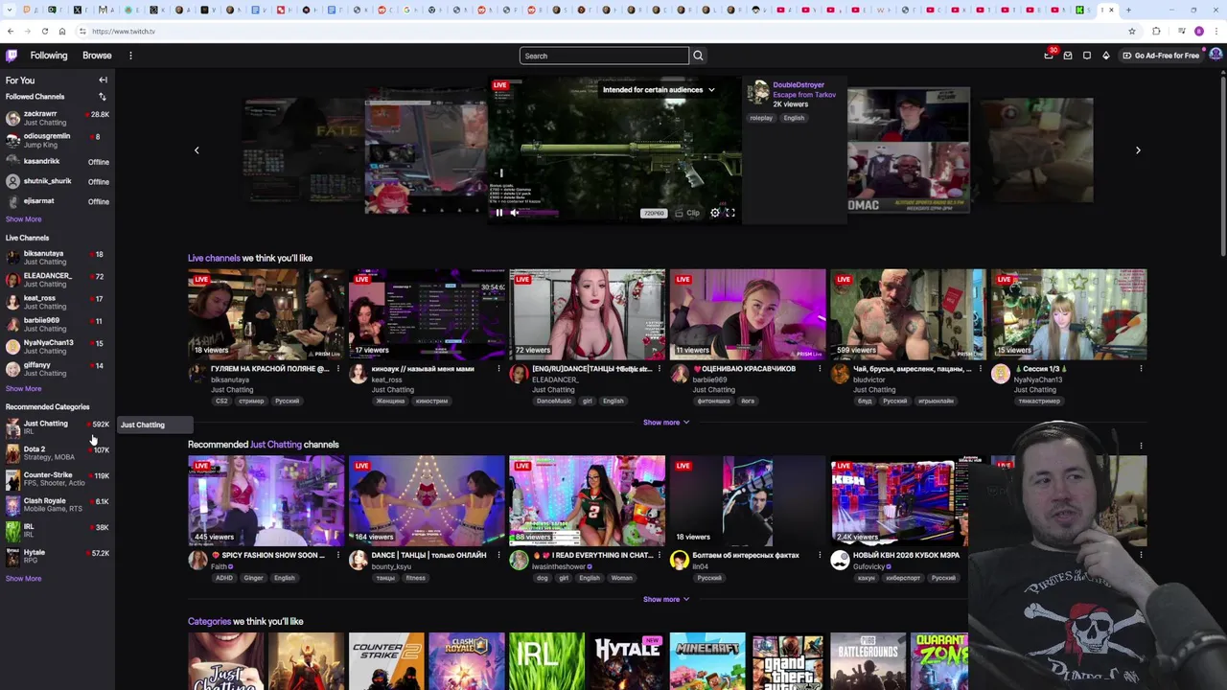Open the Twitch home logo
The height and width of the screenshot is (690, 1227).
(x=11, y=56)
